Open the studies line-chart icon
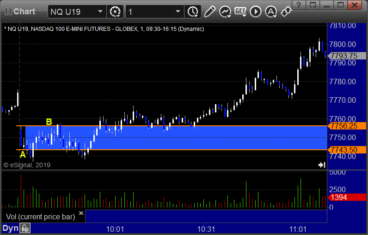 coord(225,12)
